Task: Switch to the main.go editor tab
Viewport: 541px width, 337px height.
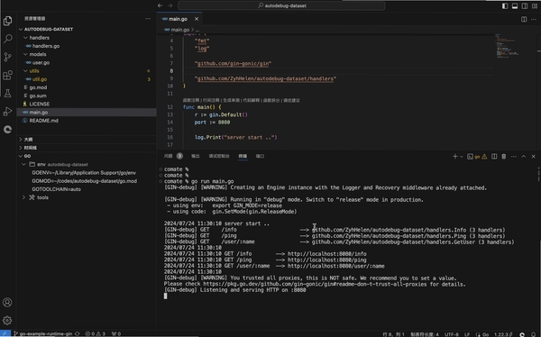Action: coord(178,19)
